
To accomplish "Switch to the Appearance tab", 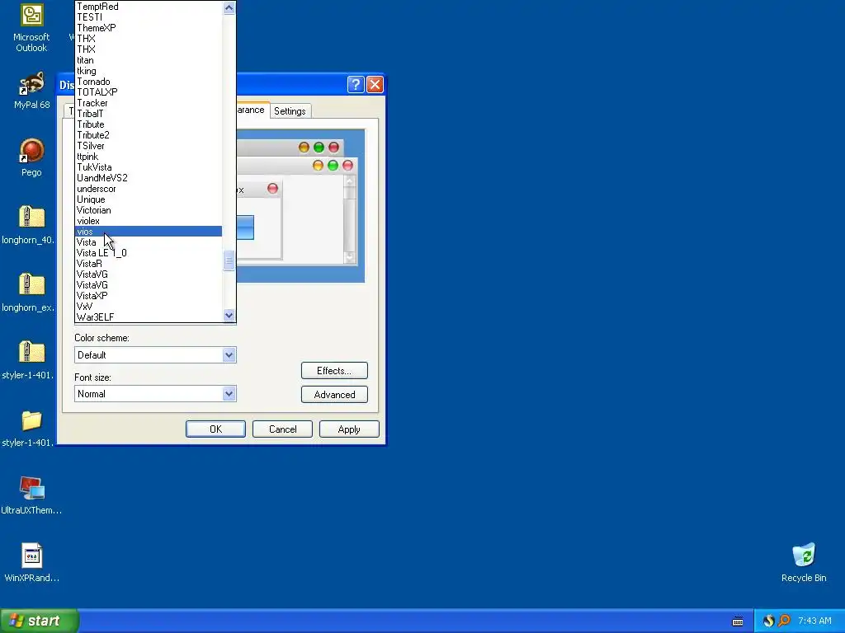I will click(x=253, y=110).
